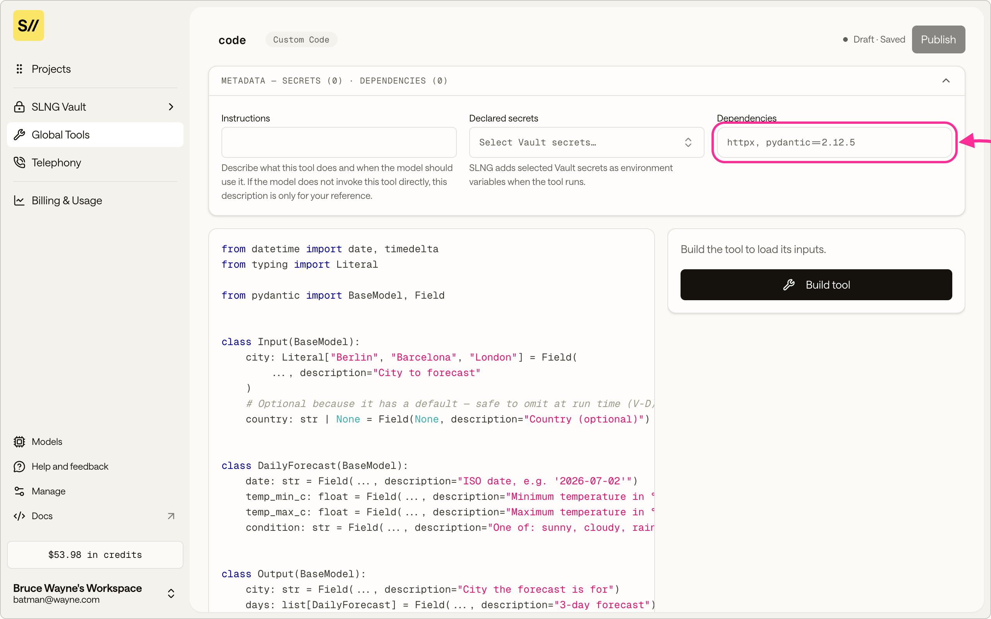Go to Telephony page
Screen dimensions: 991x619
[95, 162]
